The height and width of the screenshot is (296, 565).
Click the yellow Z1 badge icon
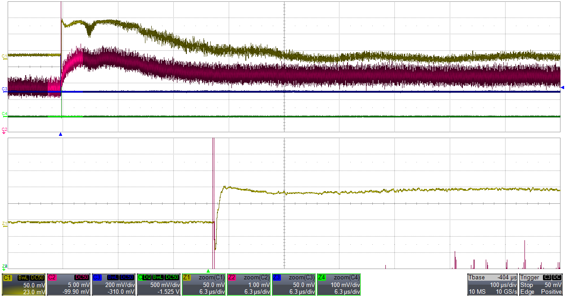(x=187, y=278)
